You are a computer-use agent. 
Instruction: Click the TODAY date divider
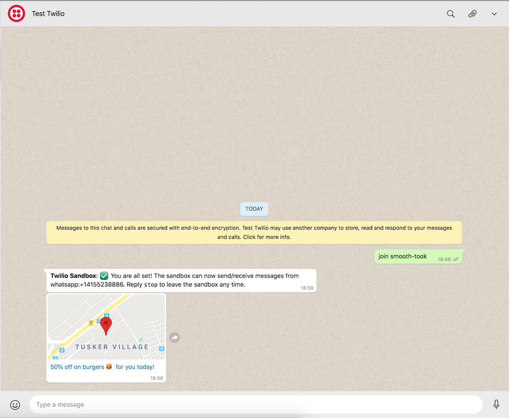tap(254, 209)
